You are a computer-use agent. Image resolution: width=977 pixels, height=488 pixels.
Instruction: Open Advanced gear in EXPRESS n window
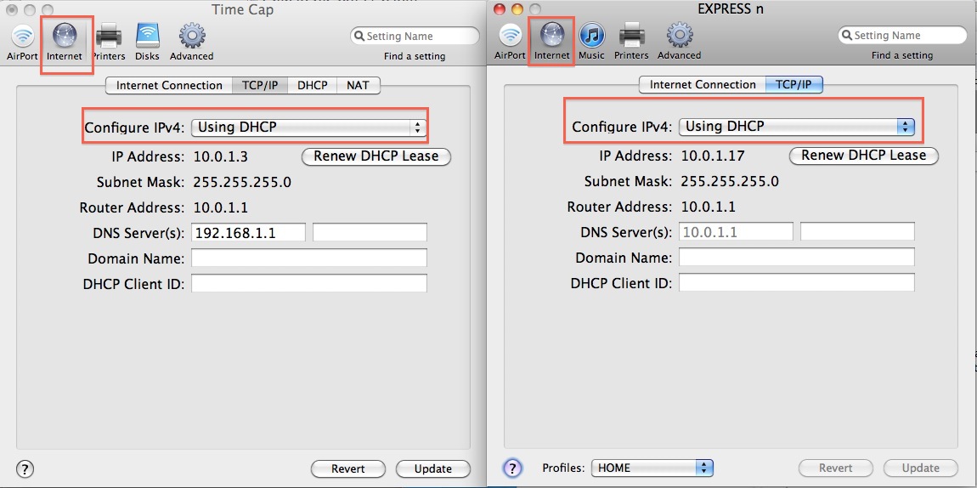pyautogui.click(x=679, y=41)
